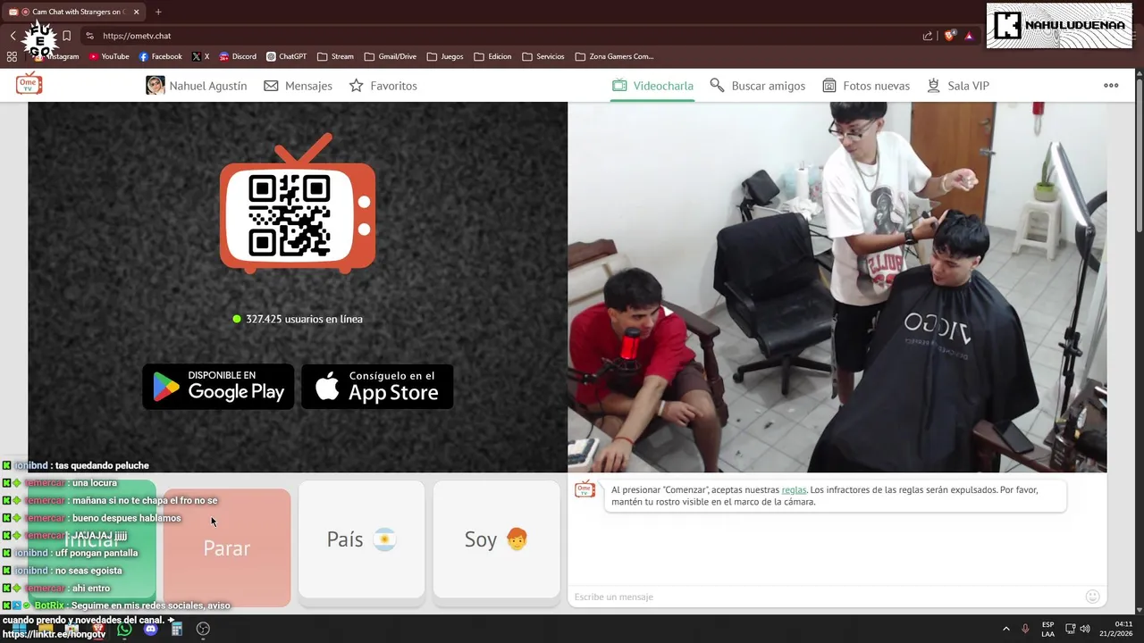1144x643 pixels.
Task: Click the Disponible en Google Play badge
Action: point(218,387)
